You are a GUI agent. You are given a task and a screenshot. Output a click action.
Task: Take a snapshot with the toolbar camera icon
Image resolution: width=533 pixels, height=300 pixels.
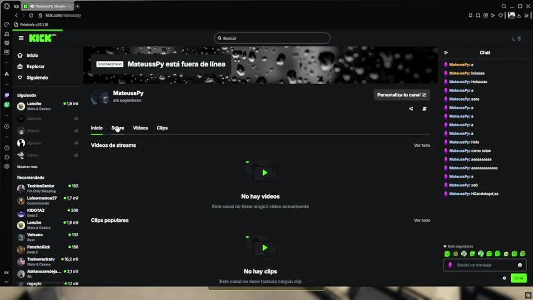coord(478,15)
